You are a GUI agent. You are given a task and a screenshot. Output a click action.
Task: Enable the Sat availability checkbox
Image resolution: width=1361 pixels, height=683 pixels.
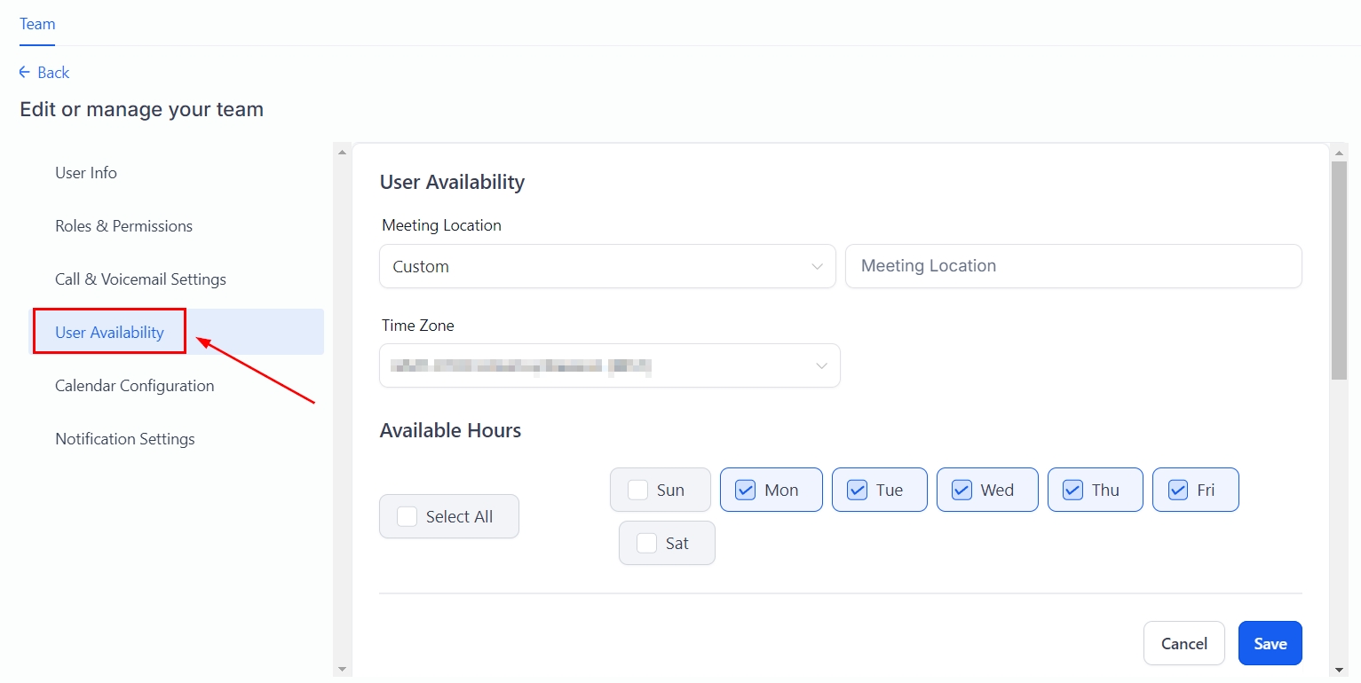647,544
